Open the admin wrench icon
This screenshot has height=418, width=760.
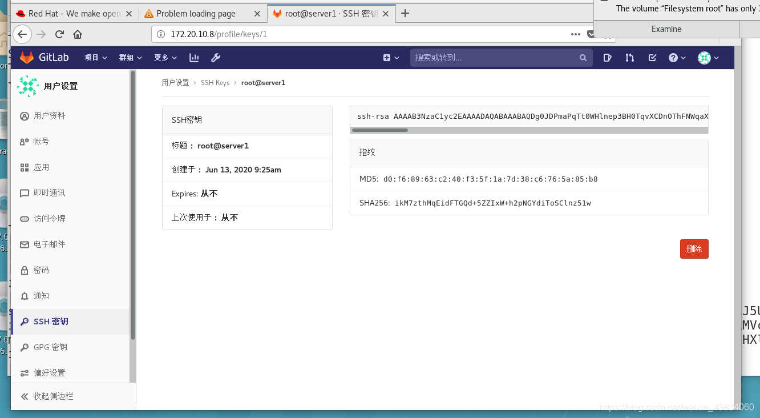pyautogui.click(x=216, y=57)
